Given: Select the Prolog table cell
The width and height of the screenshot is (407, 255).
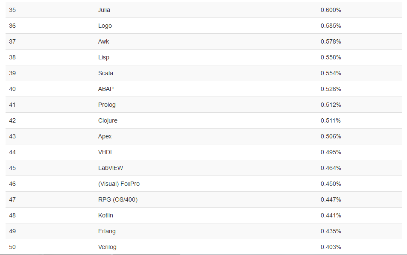Looking at the screenshot, I should tap(107, 105).
